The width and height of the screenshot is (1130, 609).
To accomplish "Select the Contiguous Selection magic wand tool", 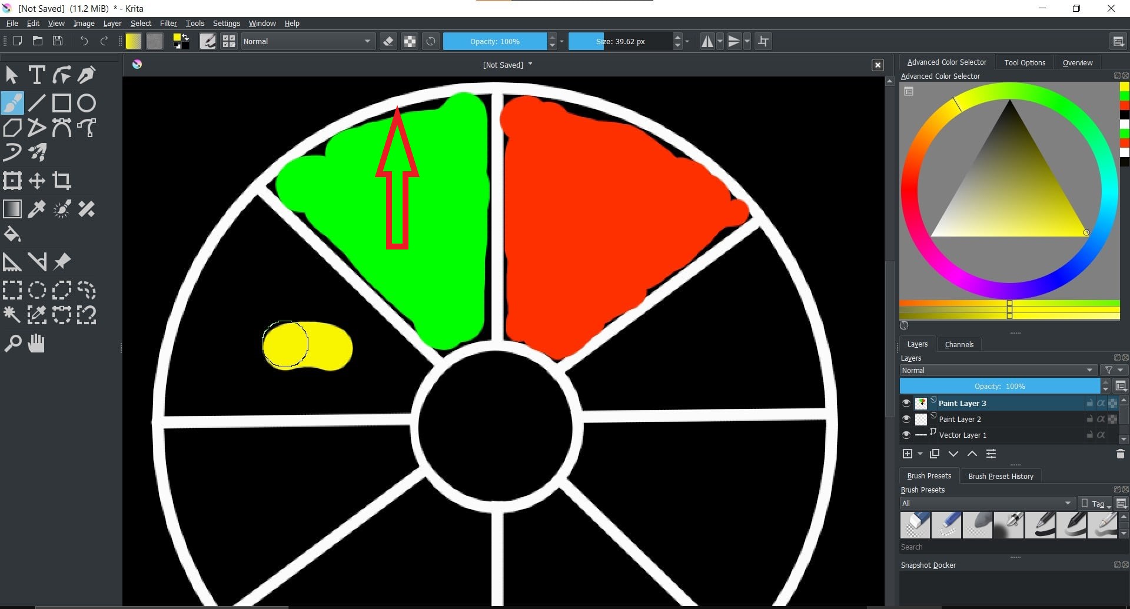I will [12, 315].
